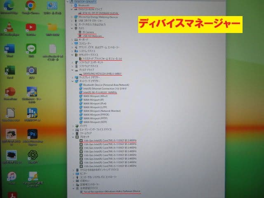Select サウンド、ビデオ、およびゲーム コントローラー row
Screen dimensions: 264x198
pyautogui.click(x=97, y=47)
